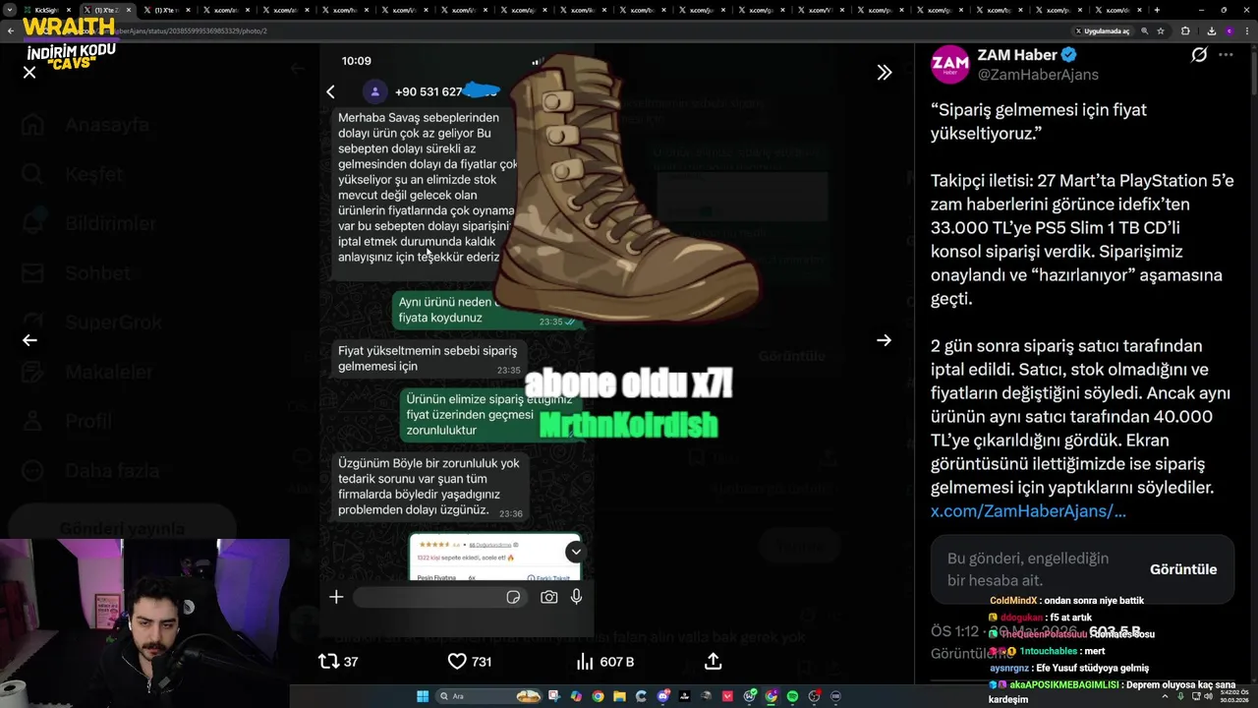The width and height of the screenshot is (1258, 708).
Task: Click the 1ntouchables chat username
Action: pos(1048,651)
